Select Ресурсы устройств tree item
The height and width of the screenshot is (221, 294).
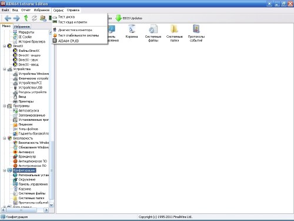click(32, 92)
